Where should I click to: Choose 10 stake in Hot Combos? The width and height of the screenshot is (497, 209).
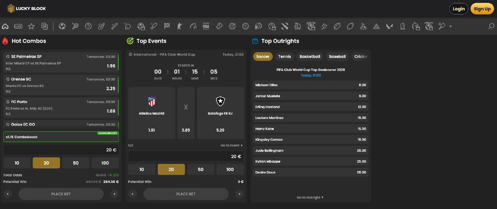[17, 163]
